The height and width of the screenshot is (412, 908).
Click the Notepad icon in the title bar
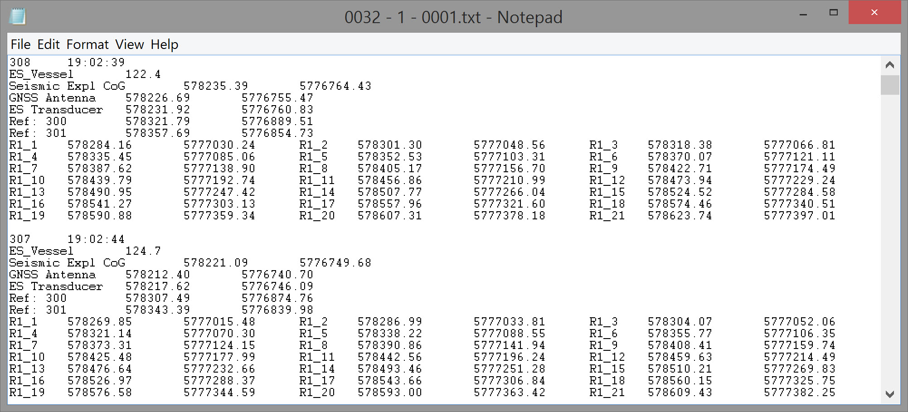click(x=17, y=17)
